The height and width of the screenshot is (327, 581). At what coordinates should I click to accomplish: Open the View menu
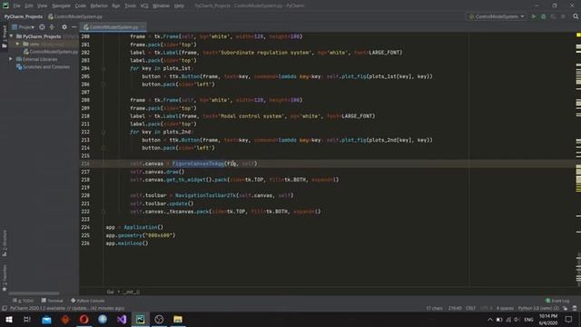[x=43, y=5]
